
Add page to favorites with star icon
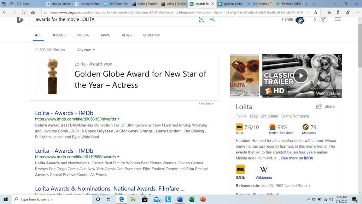point(315,12)
